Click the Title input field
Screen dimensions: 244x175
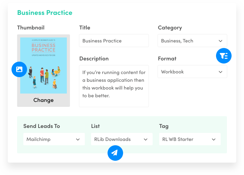[114, 41]
